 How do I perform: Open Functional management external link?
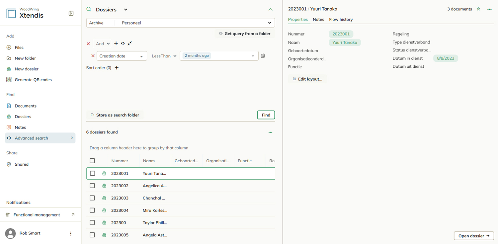40,215
